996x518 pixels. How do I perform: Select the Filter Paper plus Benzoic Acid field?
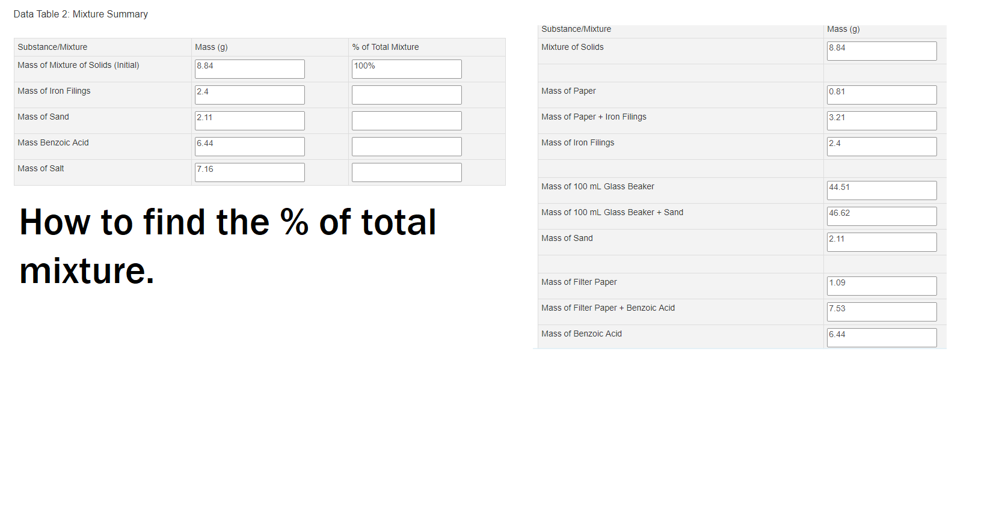(x=882, y=311)
